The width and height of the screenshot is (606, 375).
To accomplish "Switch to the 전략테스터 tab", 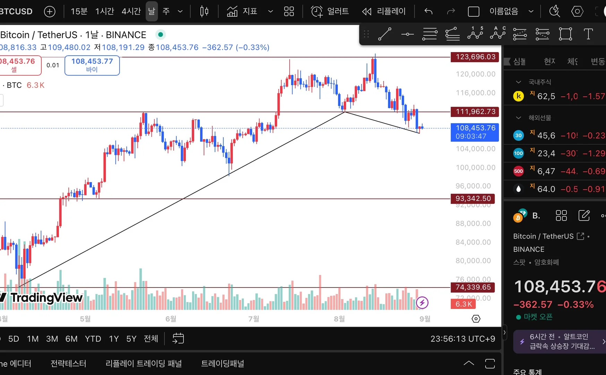I will tap(68, 364).
